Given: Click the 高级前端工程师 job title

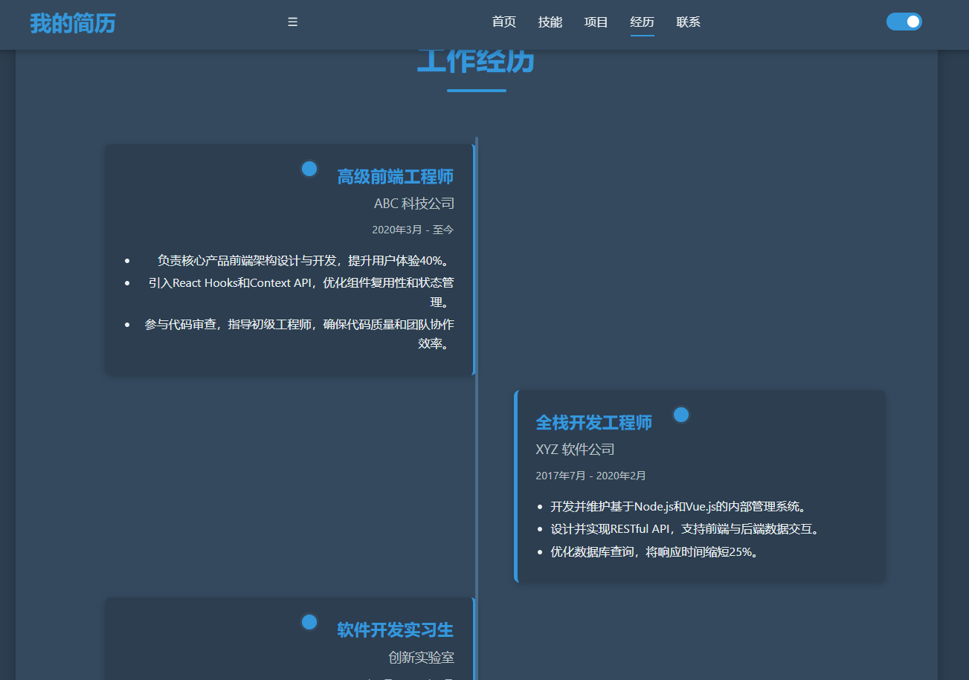Looking at the screenshot, I should [x=396, y=177].
